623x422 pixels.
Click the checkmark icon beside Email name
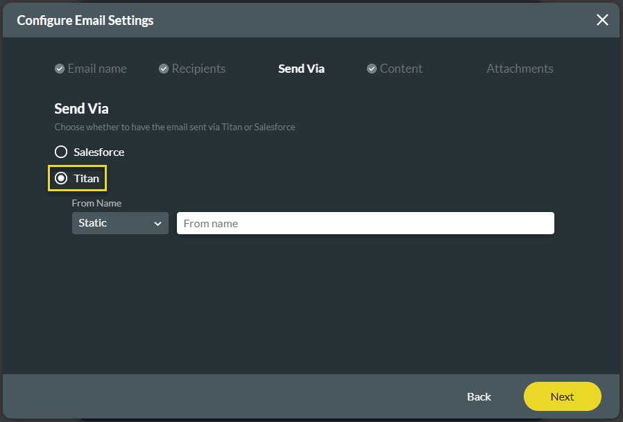point(60,69)
